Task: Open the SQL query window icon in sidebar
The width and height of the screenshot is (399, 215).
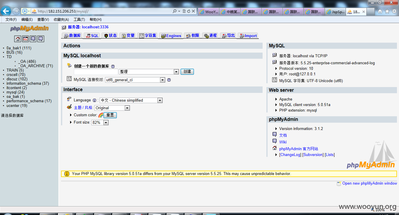Action: (x=25, y=39)
